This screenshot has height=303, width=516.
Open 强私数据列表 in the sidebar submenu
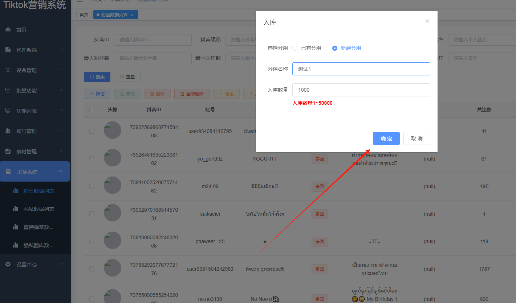(x=39, y=209)
